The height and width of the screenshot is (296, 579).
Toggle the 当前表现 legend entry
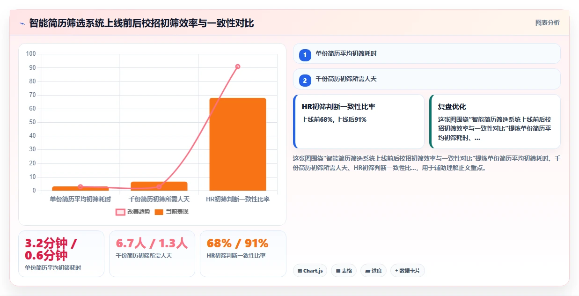pyautogui.click(x=171, y=212)
